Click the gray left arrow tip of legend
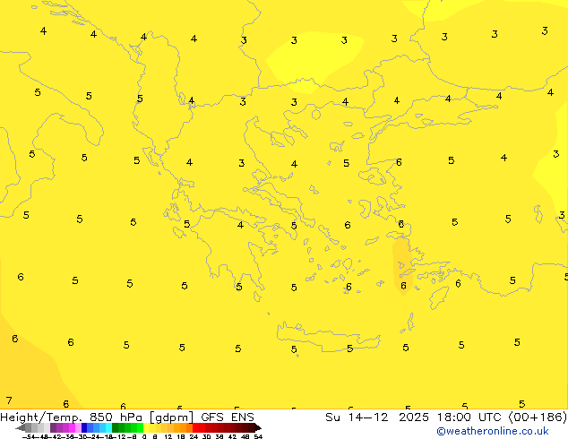The height and width of the screenshot is (439, 568). click(x=20, y=427)
